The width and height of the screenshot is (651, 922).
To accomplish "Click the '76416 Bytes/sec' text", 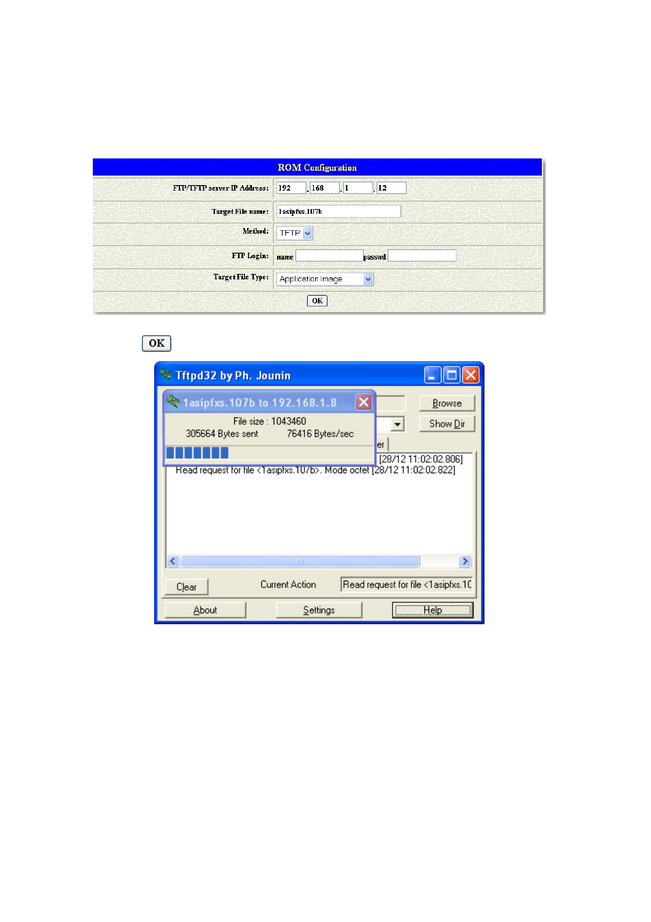I will tap(320, 434).
